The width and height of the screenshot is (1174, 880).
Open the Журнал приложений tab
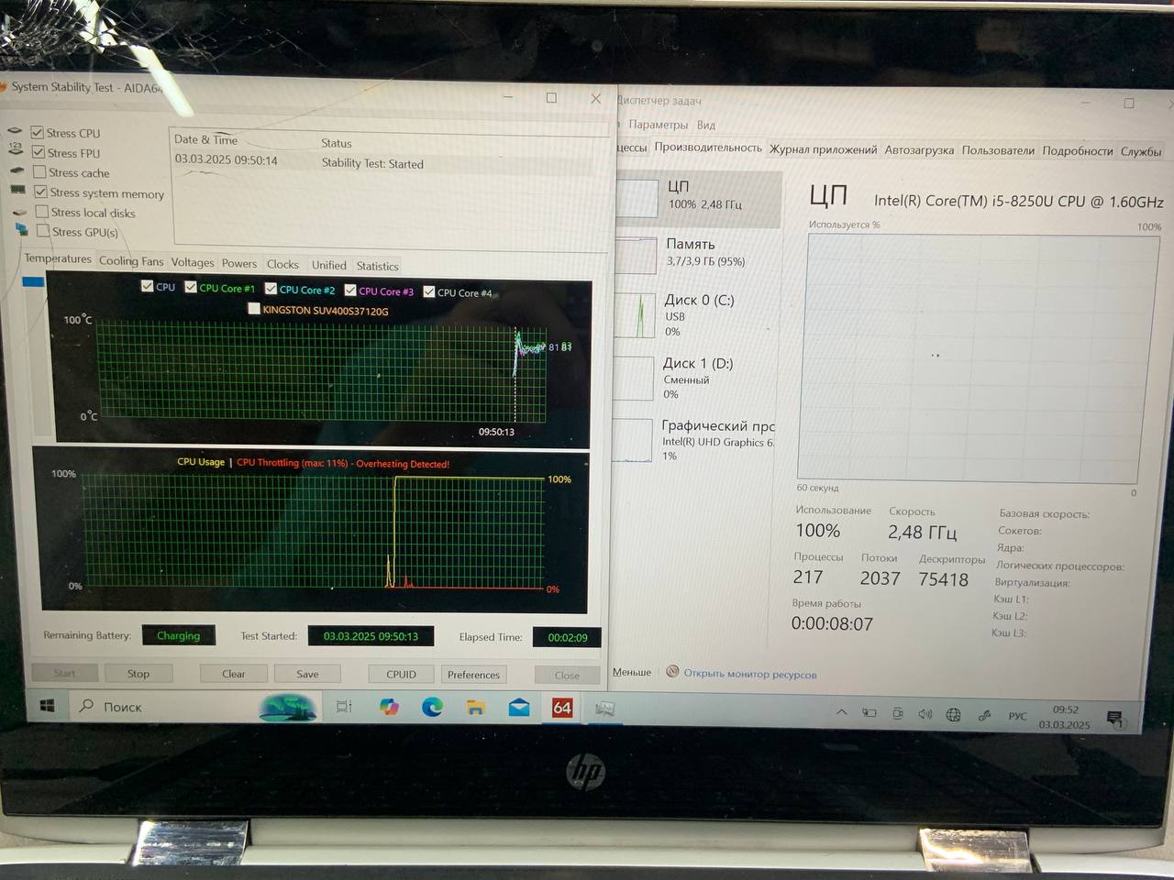823,149
